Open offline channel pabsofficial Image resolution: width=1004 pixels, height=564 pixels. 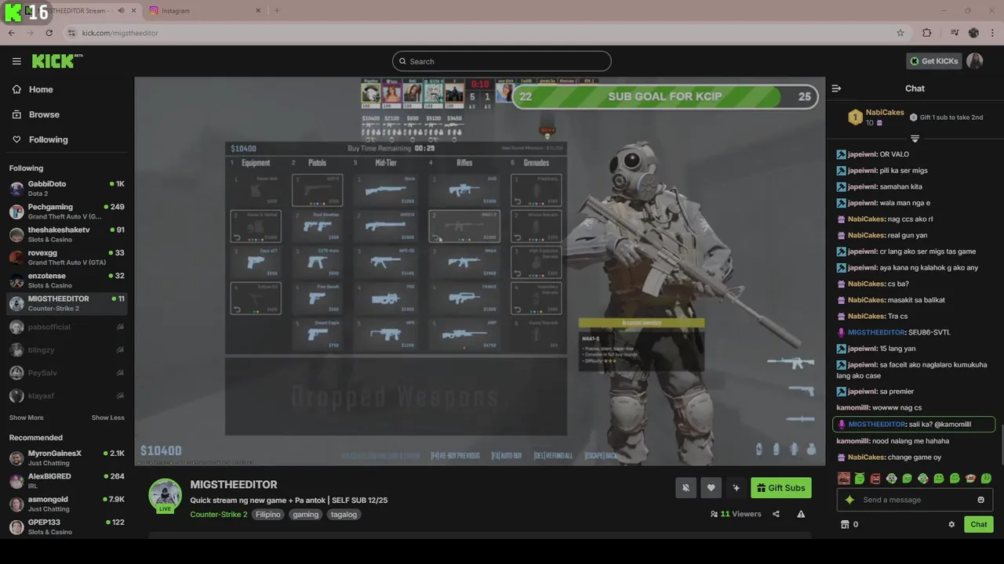pyautogui.click(x=67, y=327)
